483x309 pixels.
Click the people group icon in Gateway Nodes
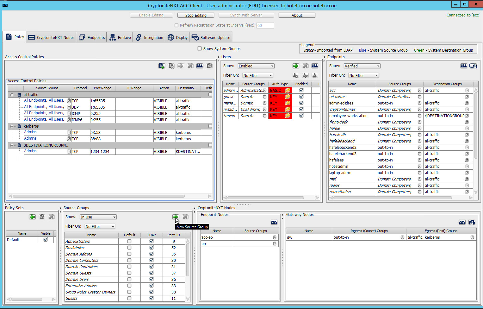(462, 222)
